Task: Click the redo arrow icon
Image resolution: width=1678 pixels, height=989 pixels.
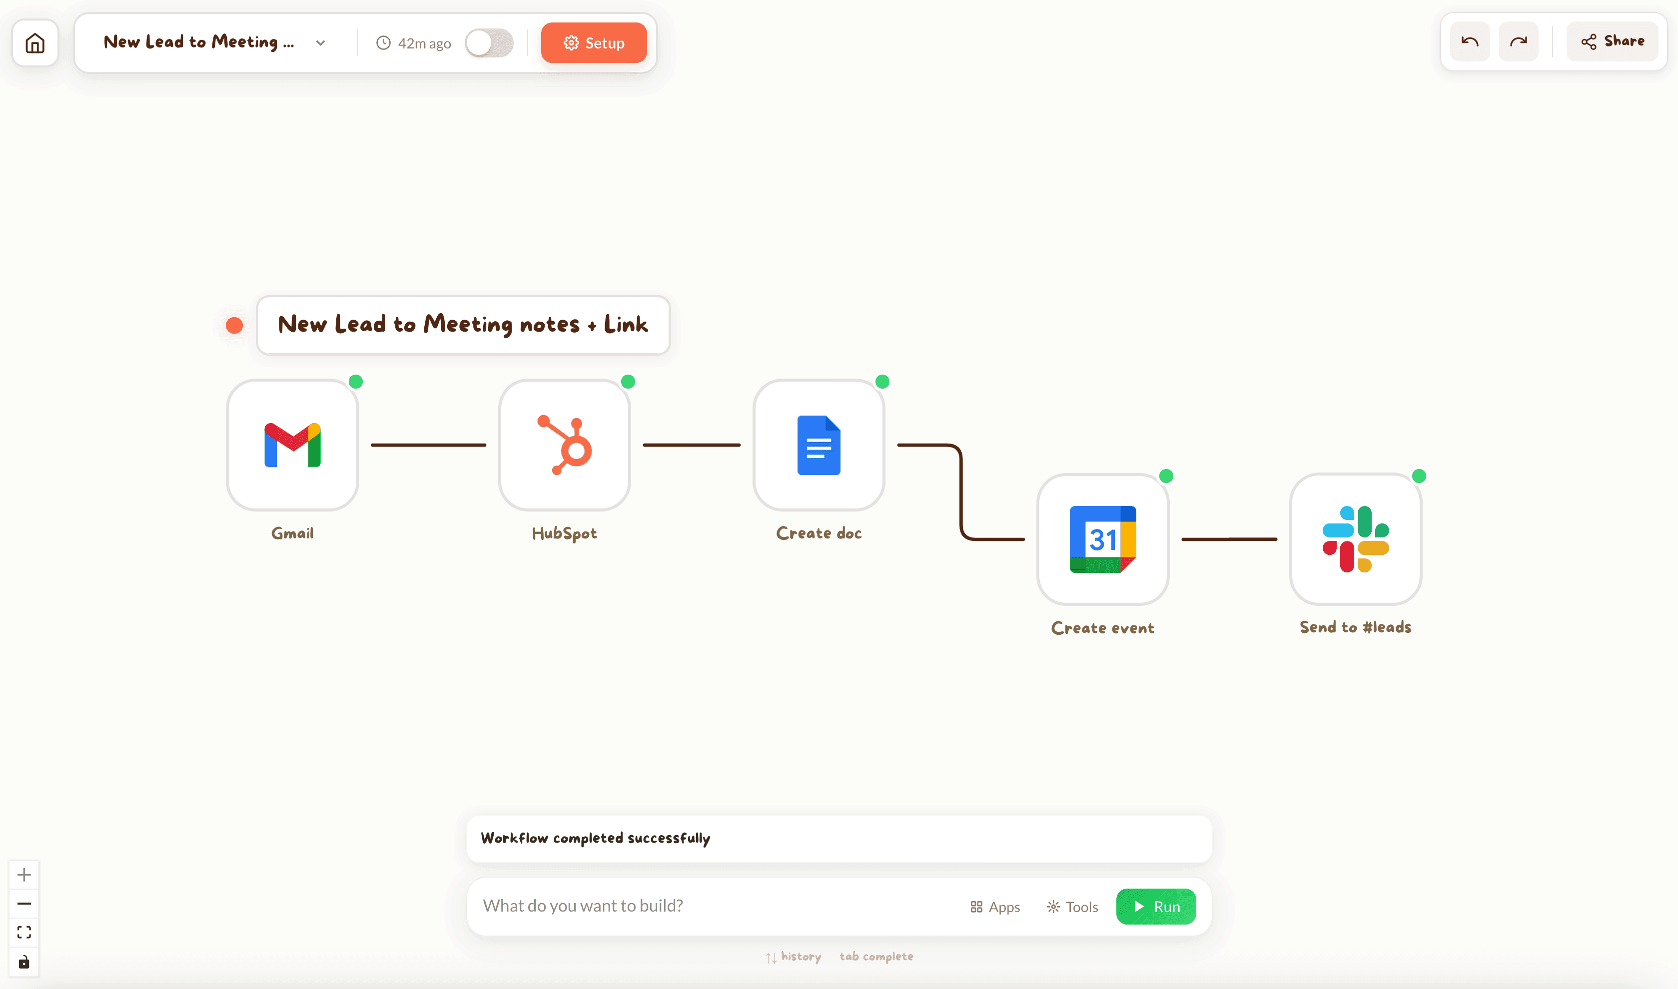Action: coord(1518,41)
